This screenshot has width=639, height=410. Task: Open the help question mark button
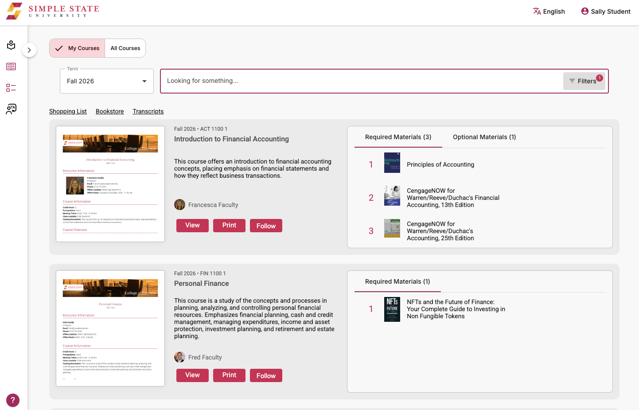click(13, 400)
